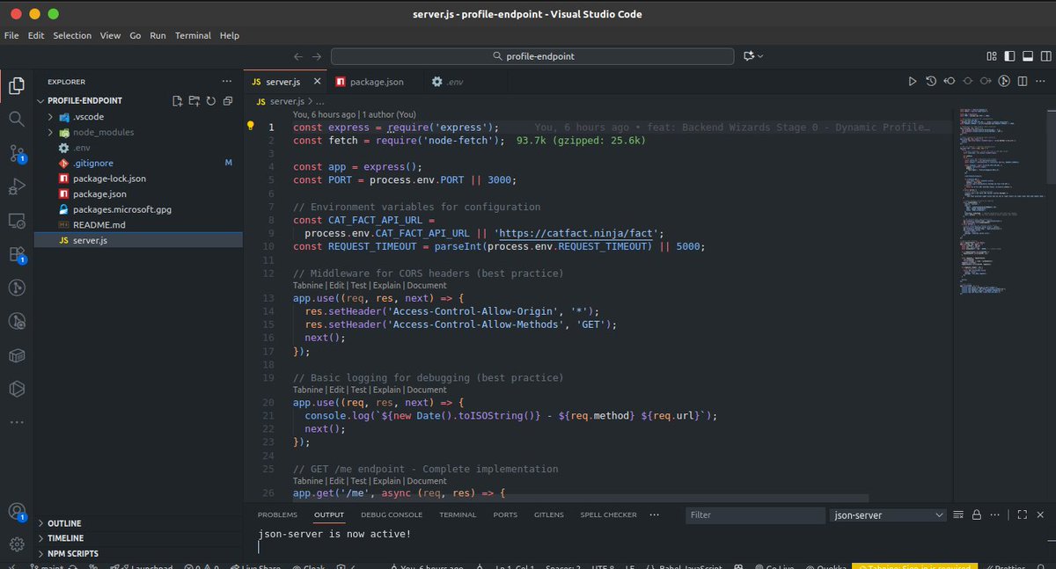The height and width of the screenshot is (569, 1056).
Task: Toggle the Panel visibility icon in title bar
Action: (x=1028, y=56)
